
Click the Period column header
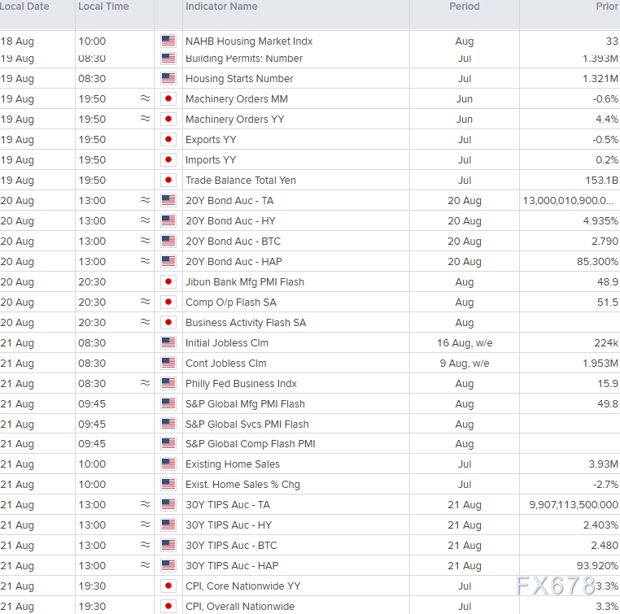pos(465,7)
